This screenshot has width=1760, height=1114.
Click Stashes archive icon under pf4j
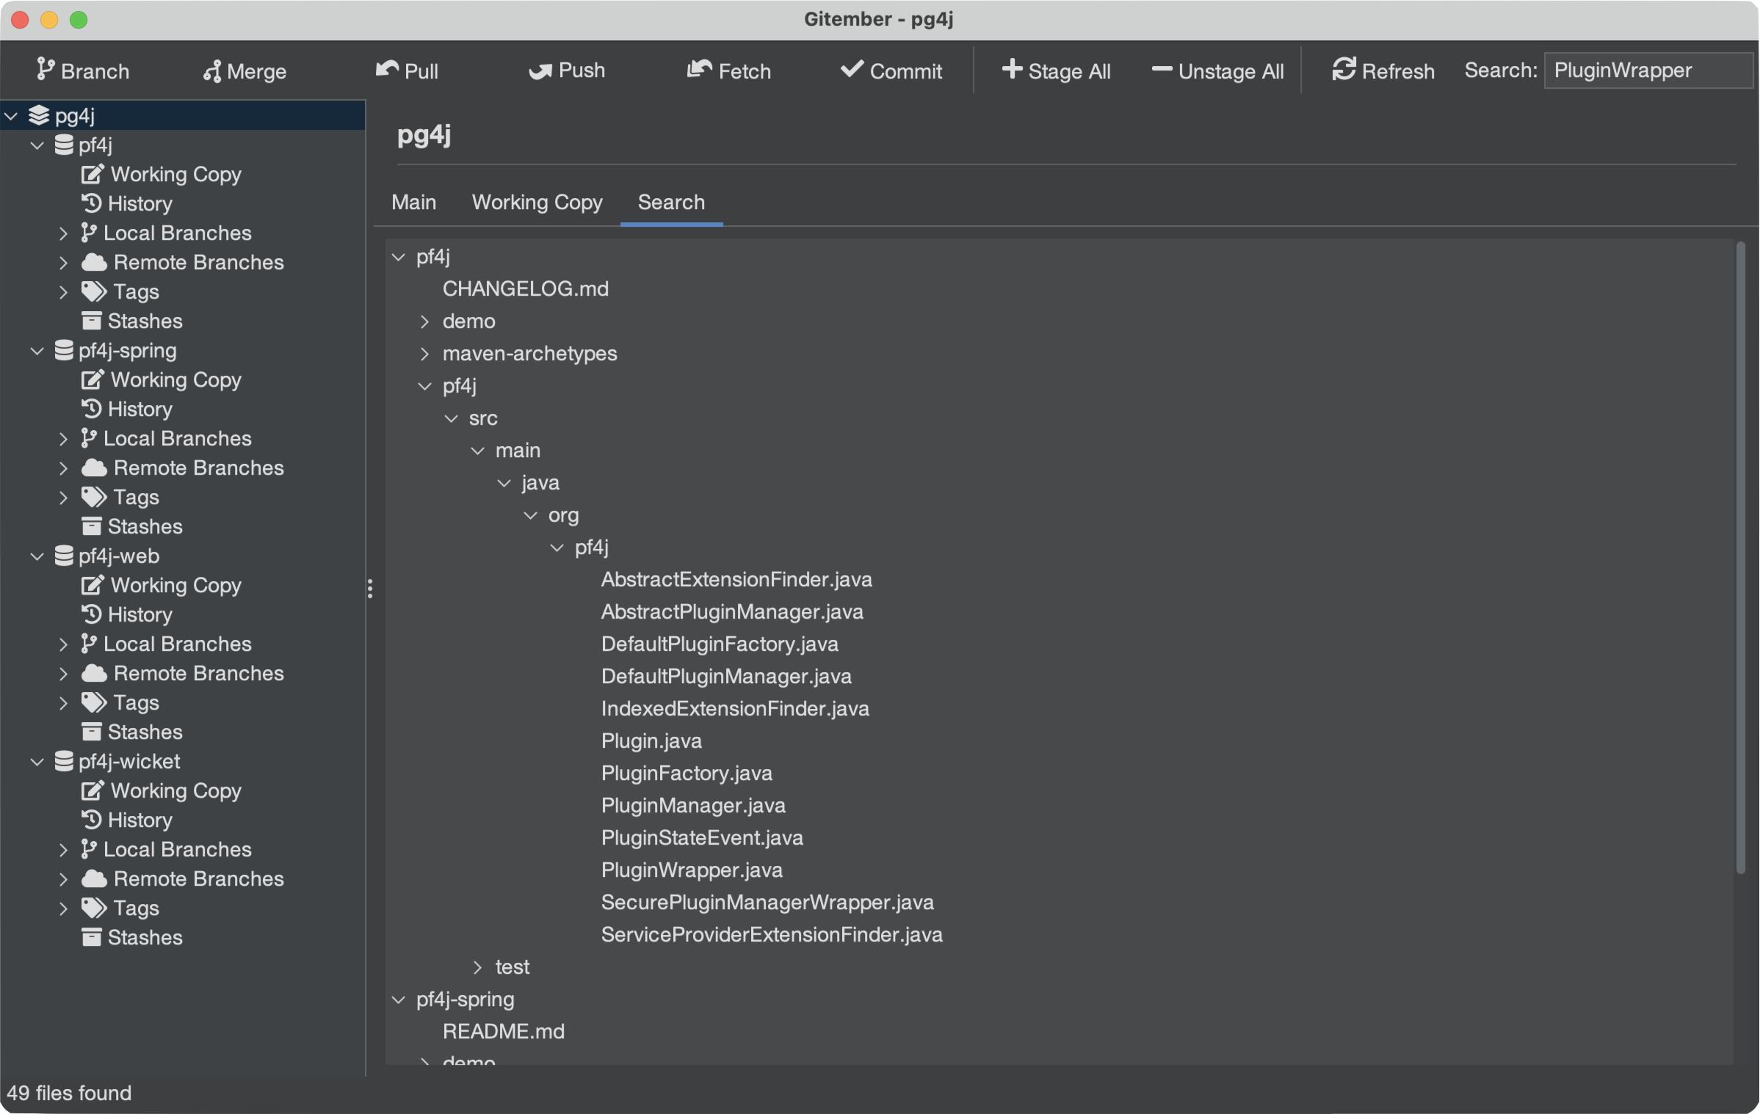click(x=91, y=321)
